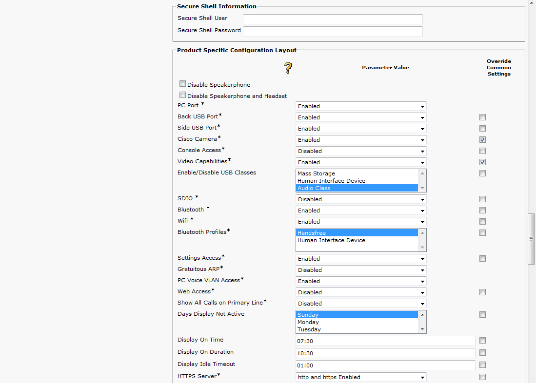536x383 pixels.
Task: Click the page vertical scrollbar thumb
Action: pyautogui.click(x=532, y=239)
